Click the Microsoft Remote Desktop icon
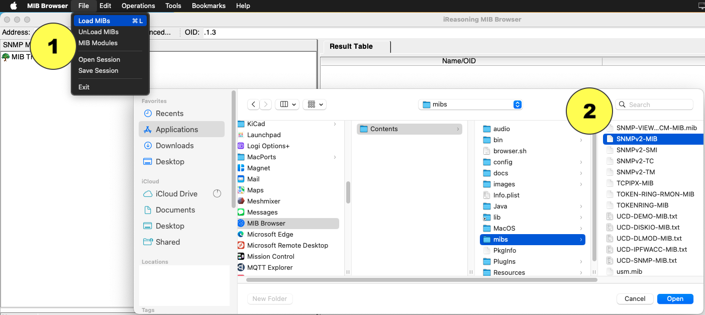705x315 pixels. coord(241,245)
